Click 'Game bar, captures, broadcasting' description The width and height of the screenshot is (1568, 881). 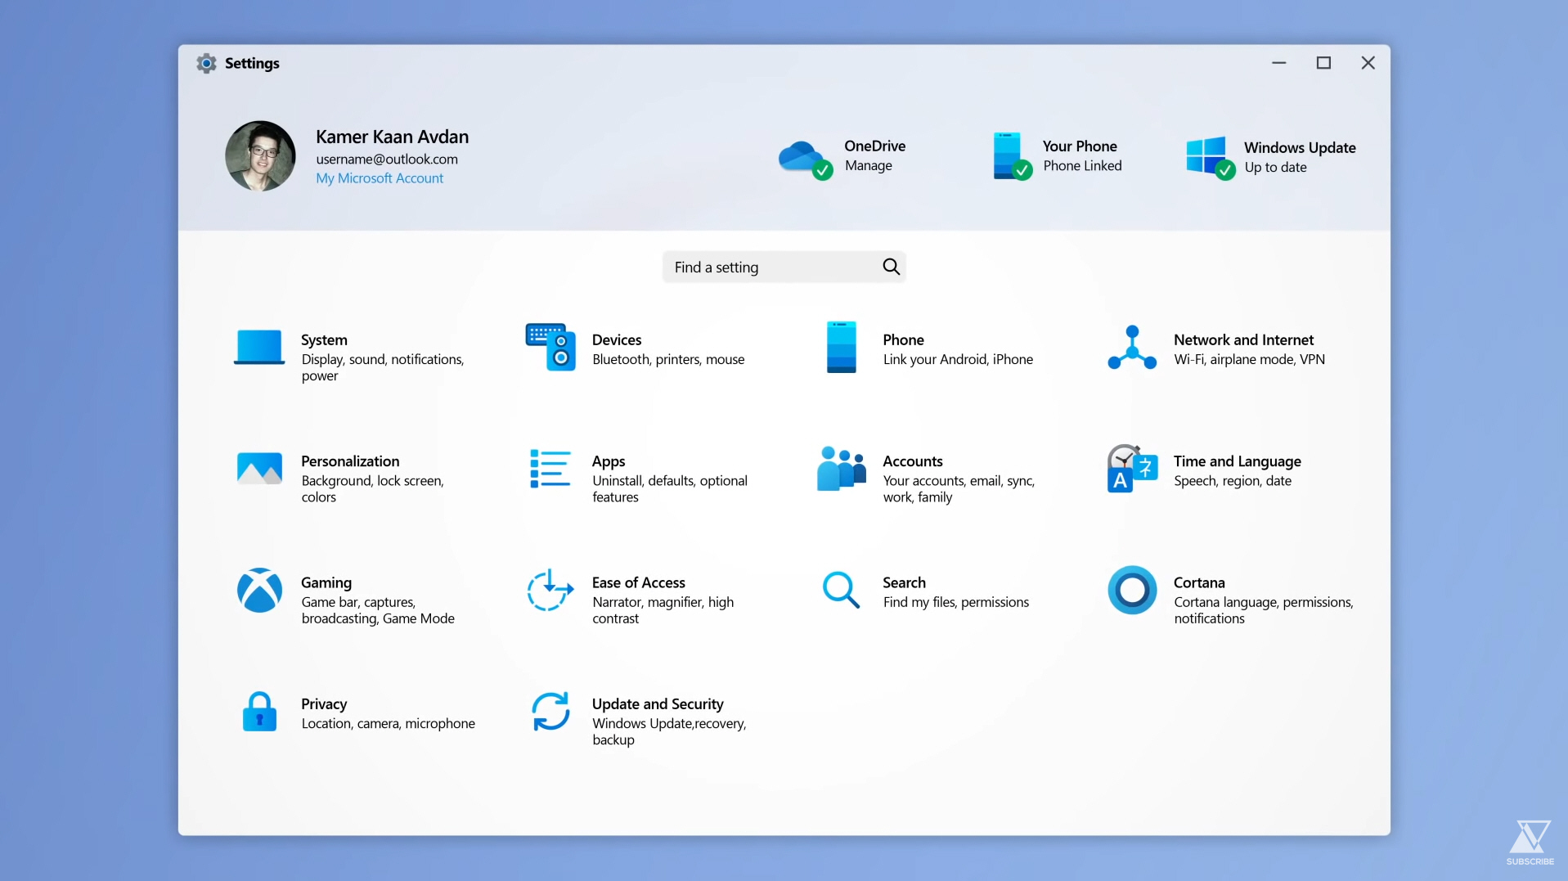point(378,610)
